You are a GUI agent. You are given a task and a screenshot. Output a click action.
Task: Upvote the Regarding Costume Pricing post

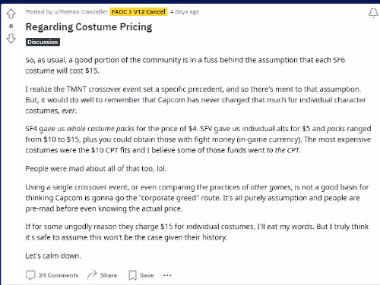pyautogui.click(x=11, y=14)
